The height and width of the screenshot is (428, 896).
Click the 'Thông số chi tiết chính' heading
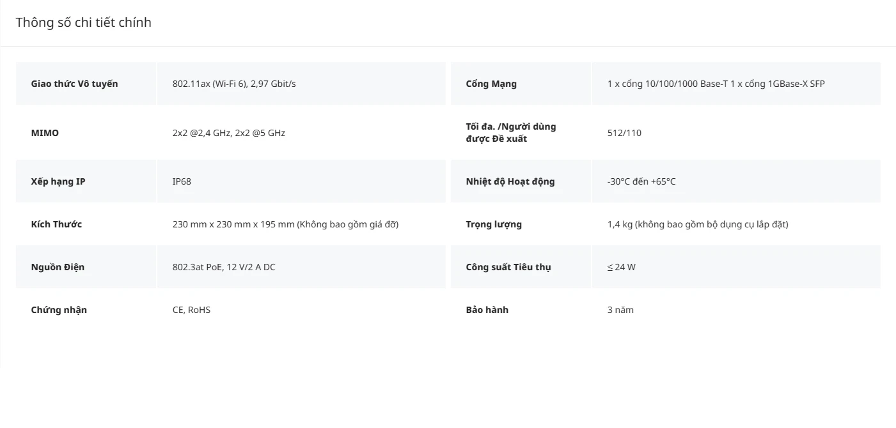pyautogui.click(x=84, y=22)
